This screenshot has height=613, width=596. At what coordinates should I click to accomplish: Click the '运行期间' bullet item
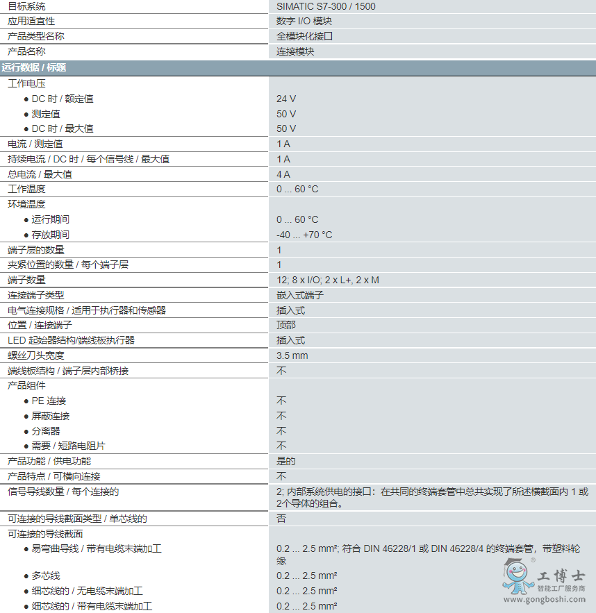click(51, 219)
